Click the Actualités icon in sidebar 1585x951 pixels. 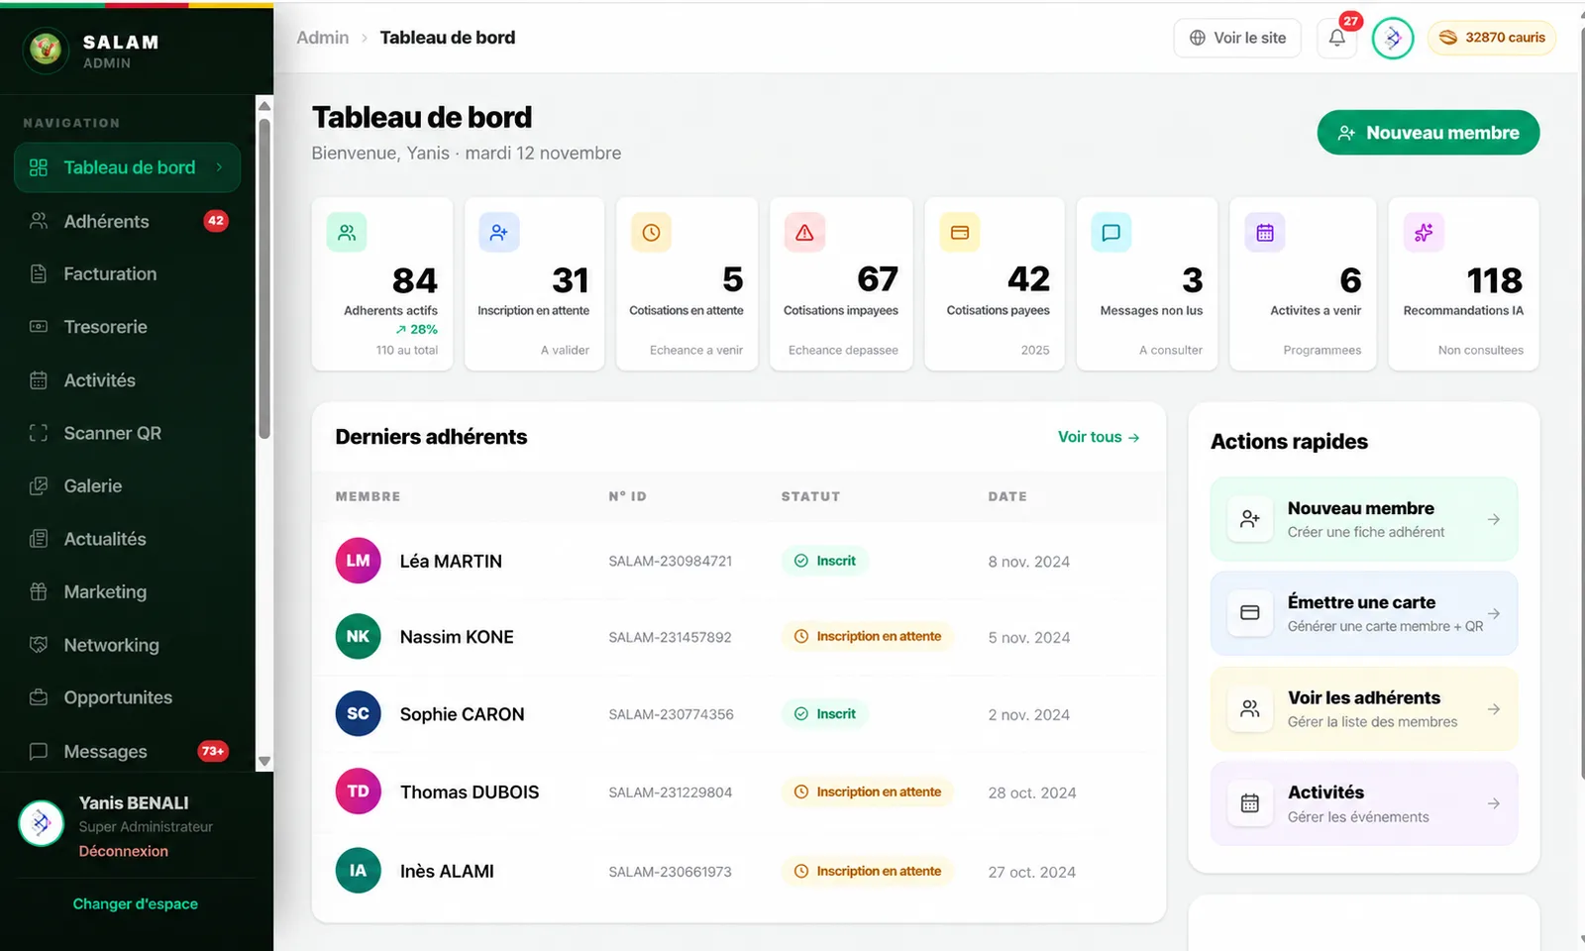coord(39,539)
